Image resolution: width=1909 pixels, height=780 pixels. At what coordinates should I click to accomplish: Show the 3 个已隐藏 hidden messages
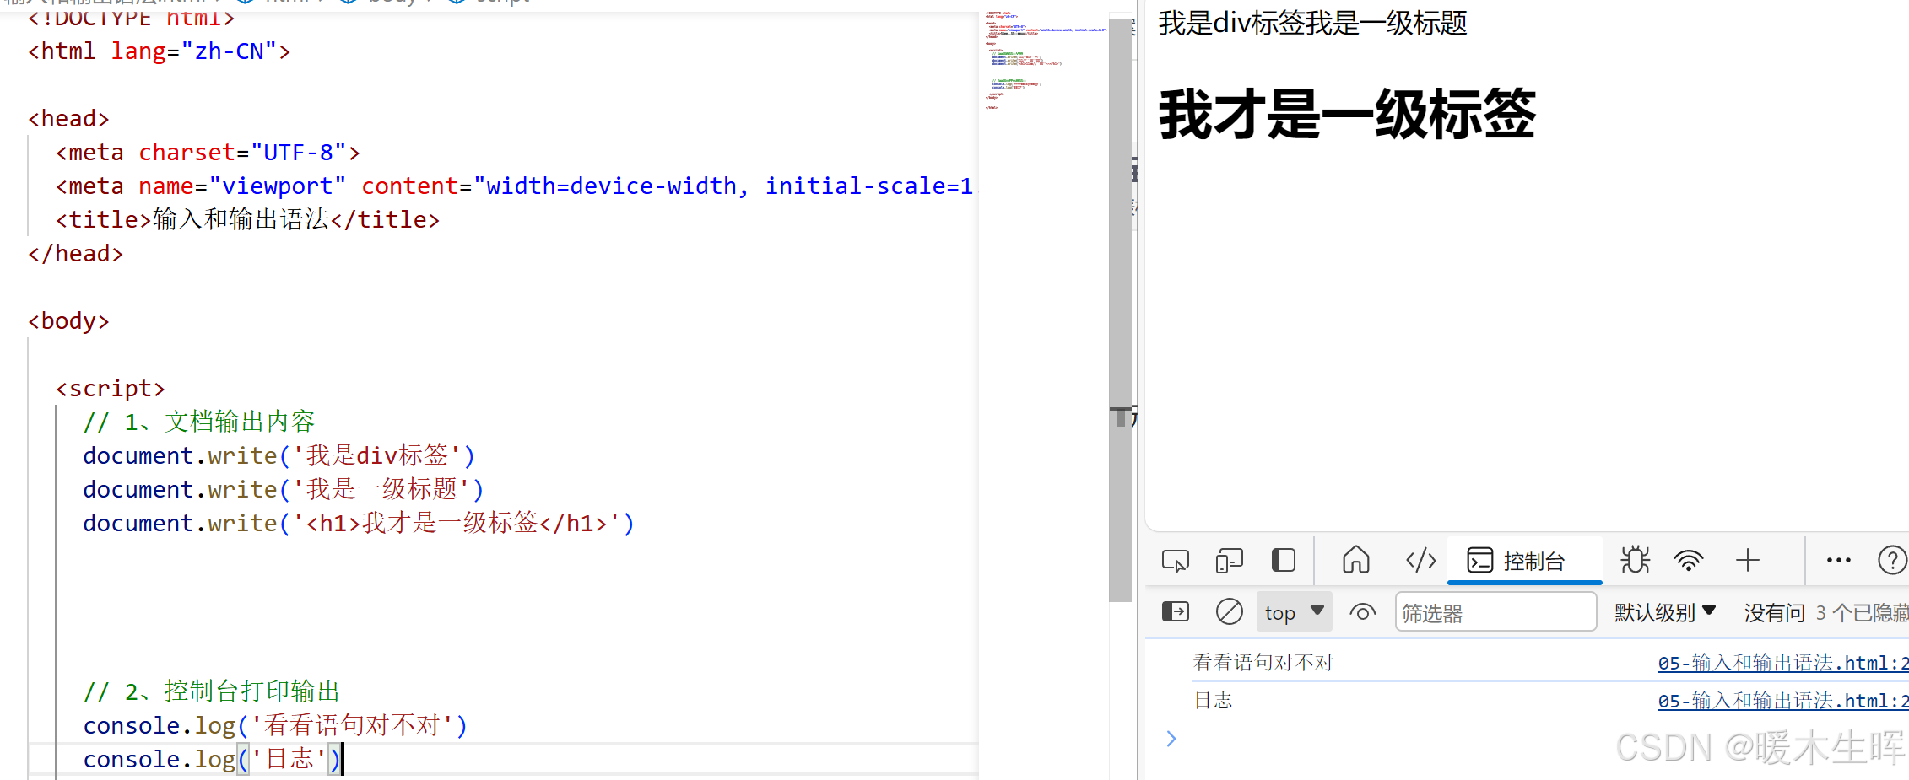pyautogui.click(x=1861, y=613)
